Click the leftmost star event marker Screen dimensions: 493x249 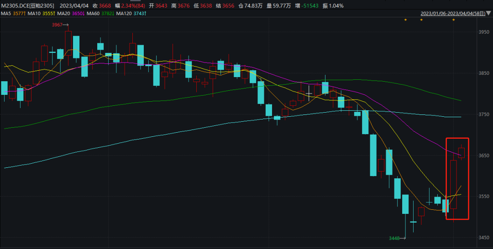pyautogui.click(x=405, y=20)
